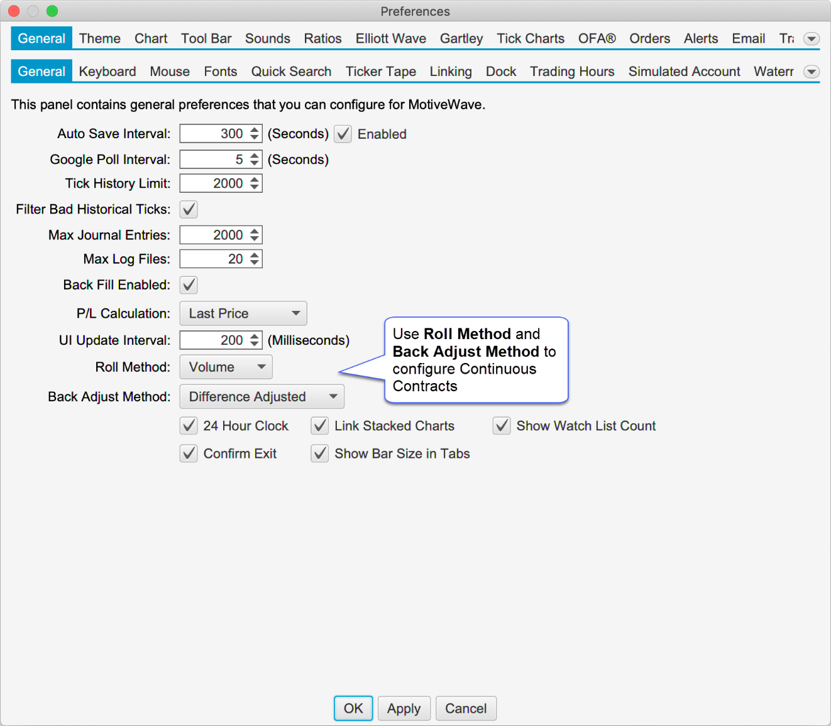Click the Auto Save Interval value field

point(214,134)
